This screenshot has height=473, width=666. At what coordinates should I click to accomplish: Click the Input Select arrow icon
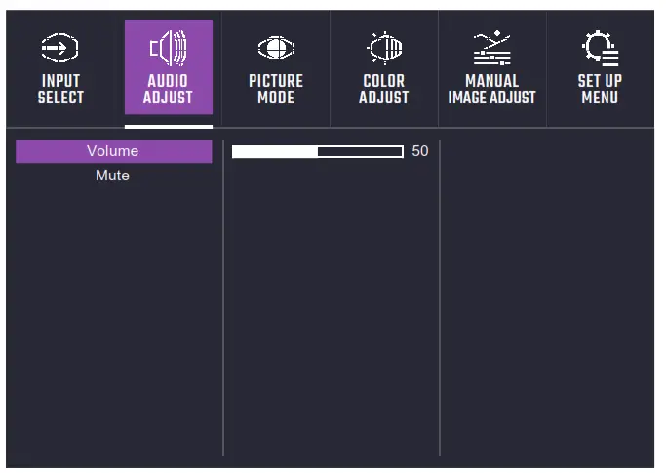tap(60, 48)
